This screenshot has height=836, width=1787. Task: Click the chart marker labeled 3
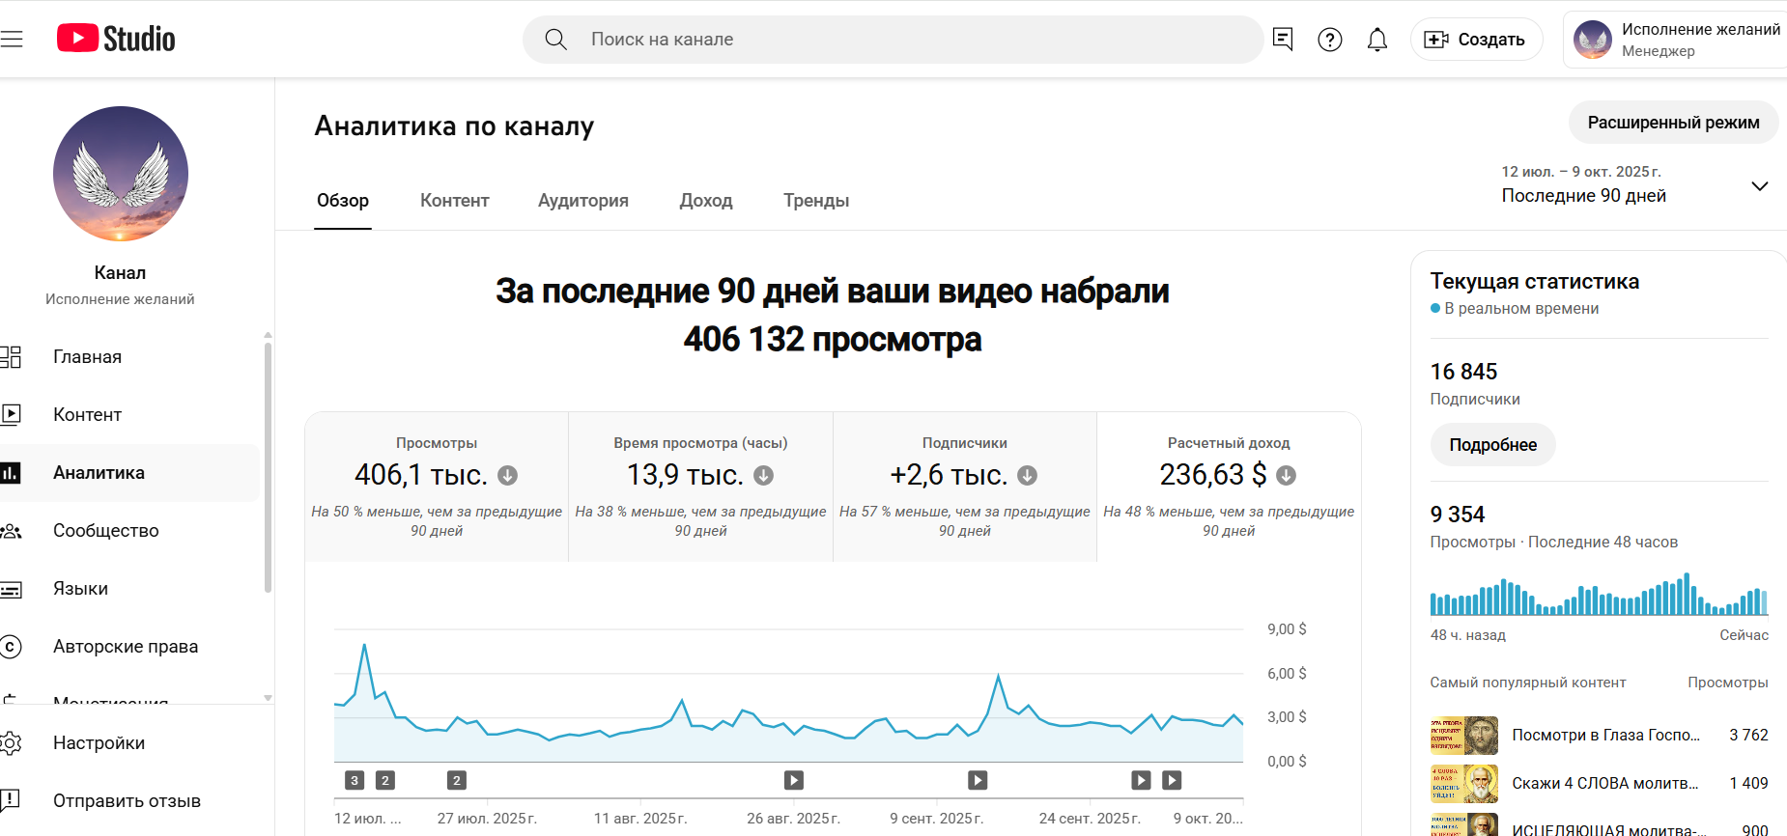[355, 780]
